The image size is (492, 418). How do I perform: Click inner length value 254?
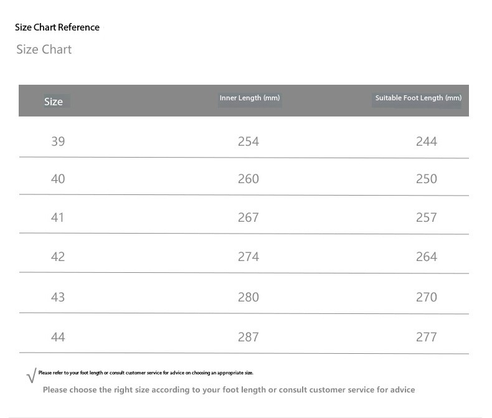[x=248, y=141]
